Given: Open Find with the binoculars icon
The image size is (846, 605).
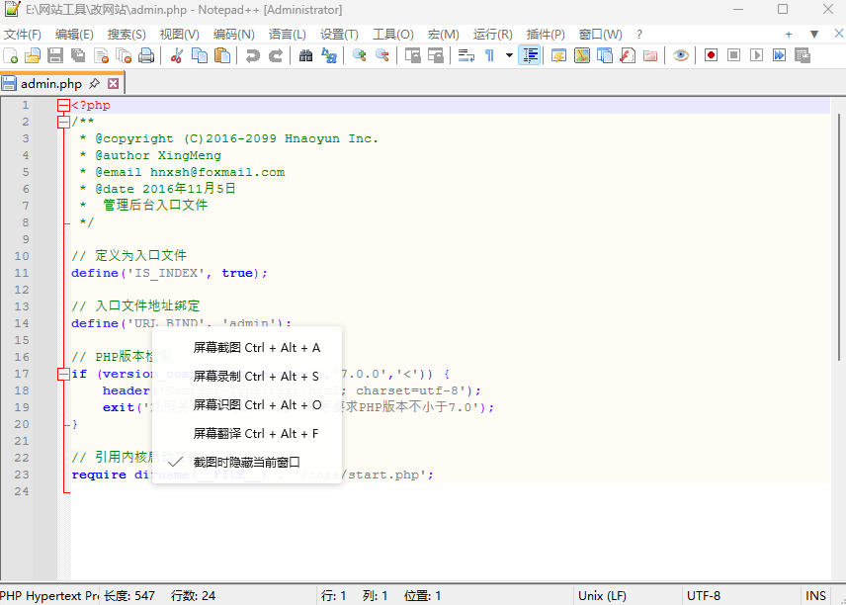Looking at the screenshot, I should [x=306, y=55].
